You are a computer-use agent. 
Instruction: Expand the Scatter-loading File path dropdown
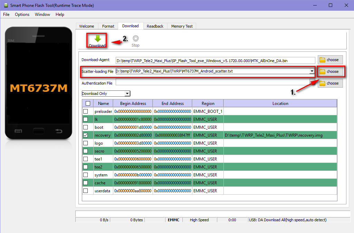pos(312,71)
